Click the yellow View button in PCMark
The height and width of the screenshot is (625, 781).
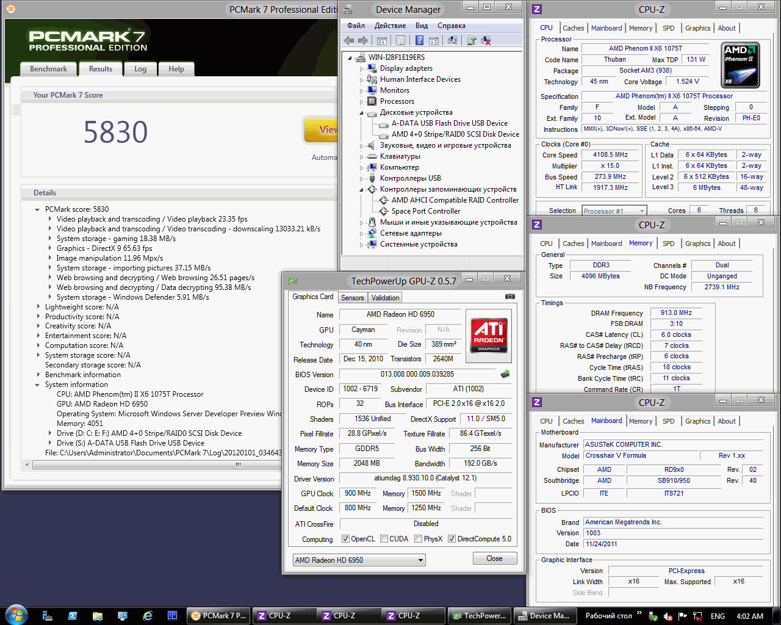pyautogui.click(x=321, y=130)
